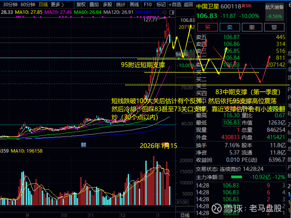Click the 返回 back button

pyautogui.click(x=188, y=4)
